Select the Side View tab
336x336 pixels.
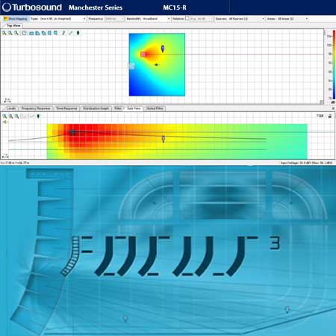coord(134,108)
